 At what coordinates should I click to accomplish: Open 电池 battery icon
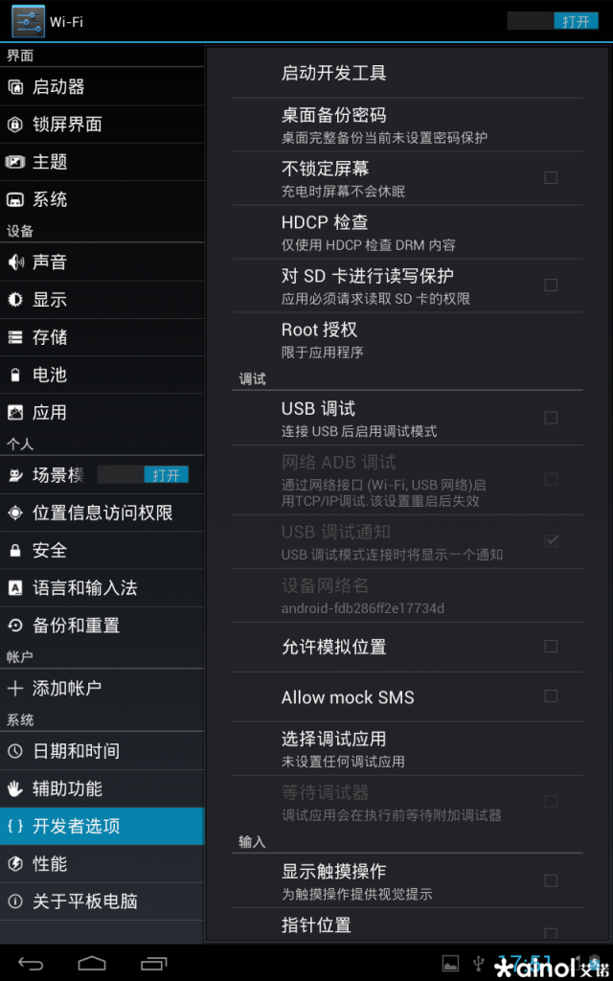tap(15, 375)
